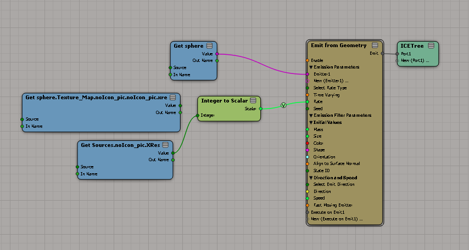Click the Enable port on Emit from Geometry
This screenshot has width=469, height=250.
[x=308, y=60]
